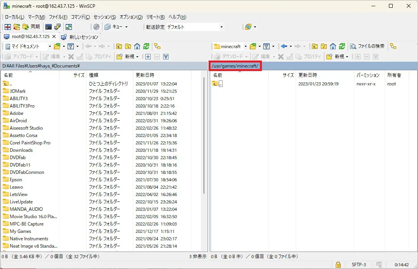The height and width of the screenshot is (269, 418).
Task: Click the compare directories icon
Action: 8,27
